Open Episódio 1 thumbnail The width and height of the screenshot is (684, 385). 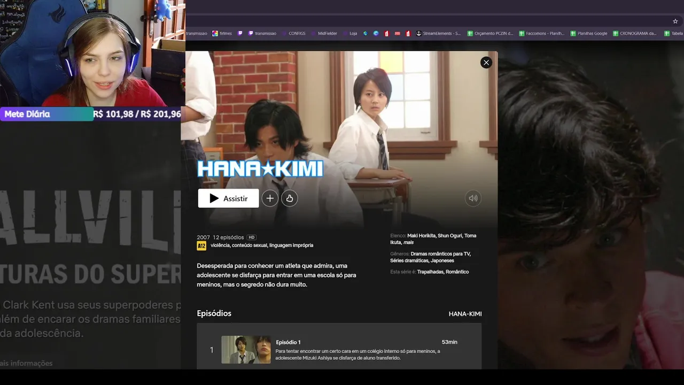(x=246, y=350)
